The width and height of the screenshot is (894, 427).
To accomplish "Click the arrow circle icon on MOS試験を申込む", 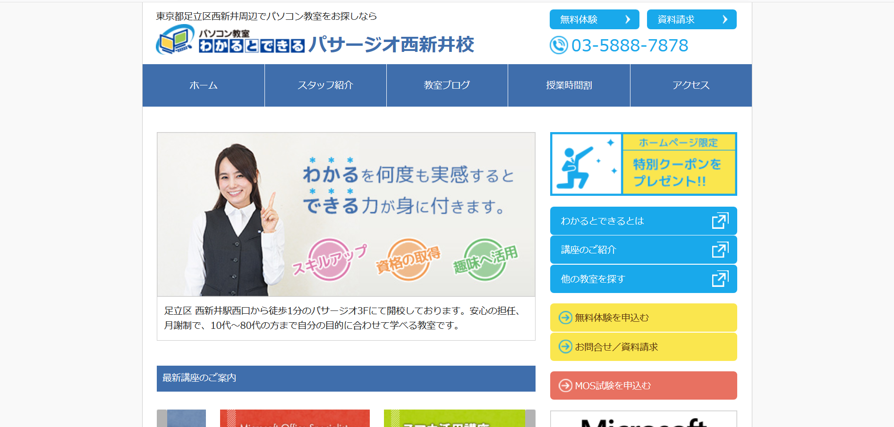I will 565,385.
